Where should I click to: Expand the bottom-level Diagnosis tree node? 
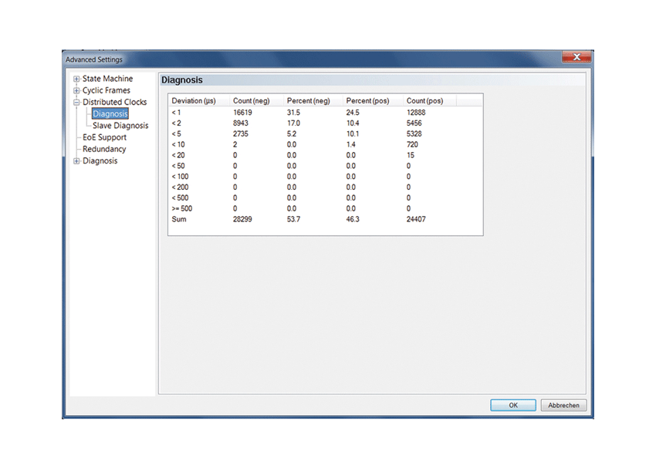coord(76,161)
